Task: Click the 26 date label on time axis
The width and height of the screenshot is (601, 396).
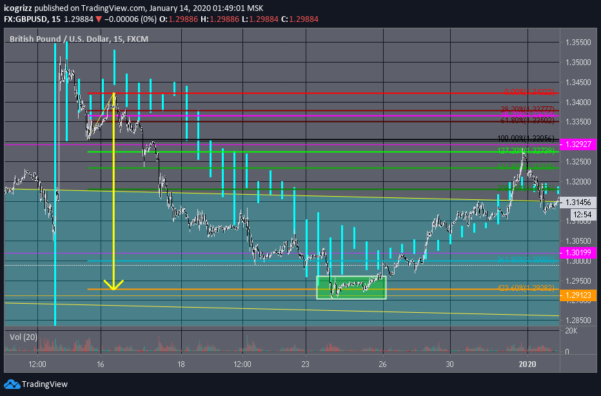Action: [382, 364]
